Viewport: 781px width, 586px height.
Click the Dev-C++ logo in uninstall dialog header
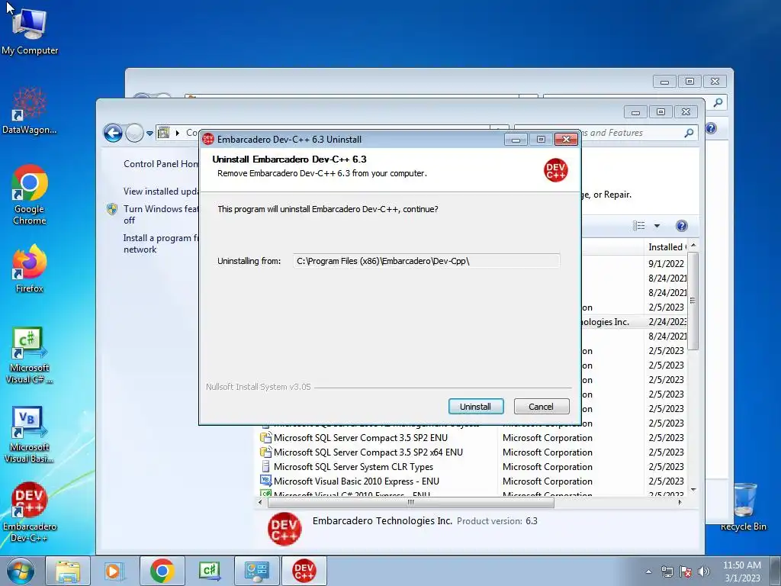point(555,170)
